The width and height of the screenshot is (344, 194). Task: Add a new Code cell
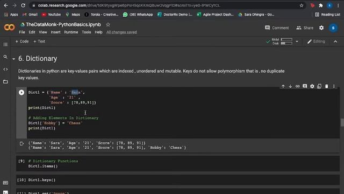(x=22, y=41)
